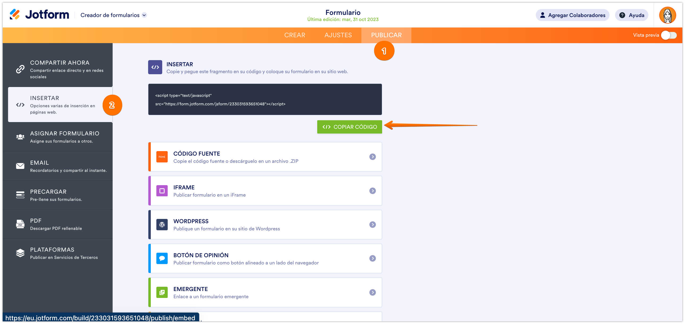Click the Jotform logo icon
Screen dimensions: 685x324
[x=15, y=14]
